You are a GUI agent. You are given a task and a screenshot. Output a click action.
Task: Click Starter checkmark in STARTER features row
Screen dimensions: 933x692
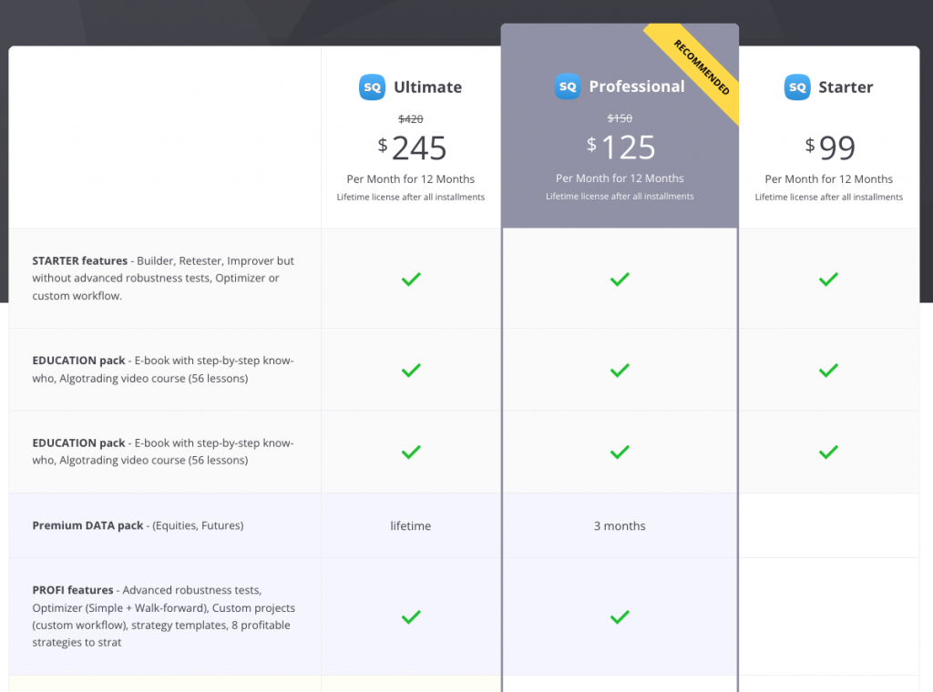[x=828, y=279]
